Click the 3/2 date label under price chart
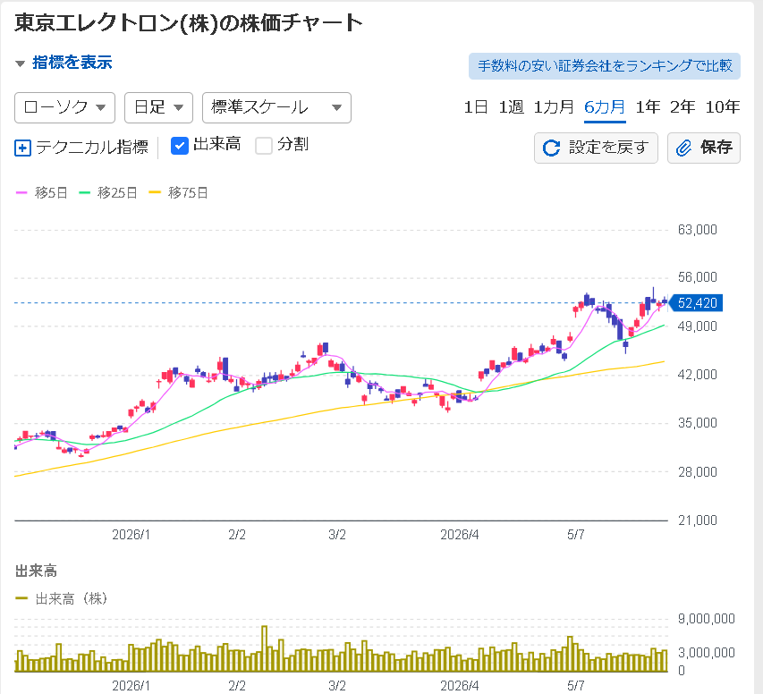Image resolution: width=763 pixels, height=694 pixels. tap(336, 535)
